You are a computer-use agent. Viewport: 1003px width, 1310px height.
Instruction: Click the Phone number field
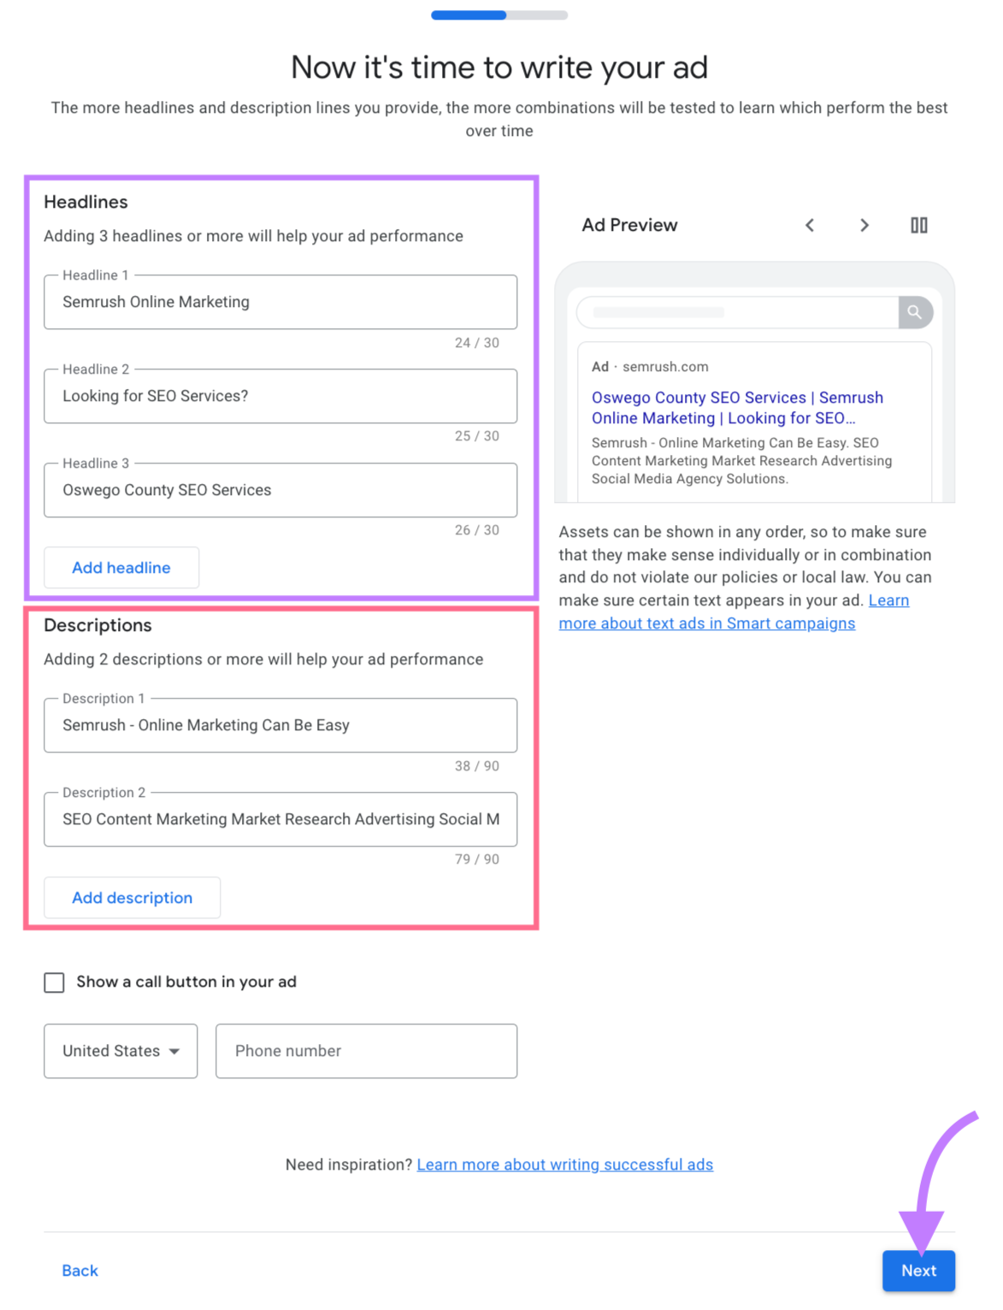click(366, 1051)
